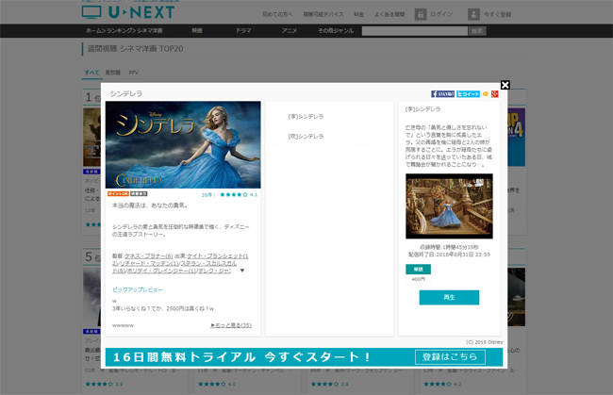Click the ログイン link

click(x=441, y=14)
